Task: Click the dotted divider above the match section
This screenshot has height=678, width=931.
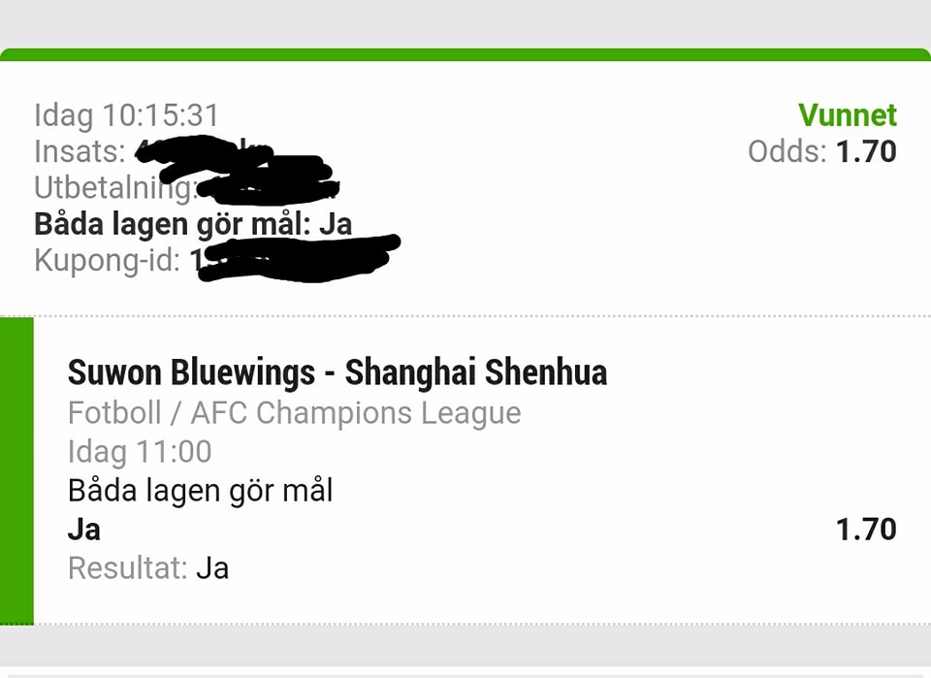Action: click(x=465, y=316)
